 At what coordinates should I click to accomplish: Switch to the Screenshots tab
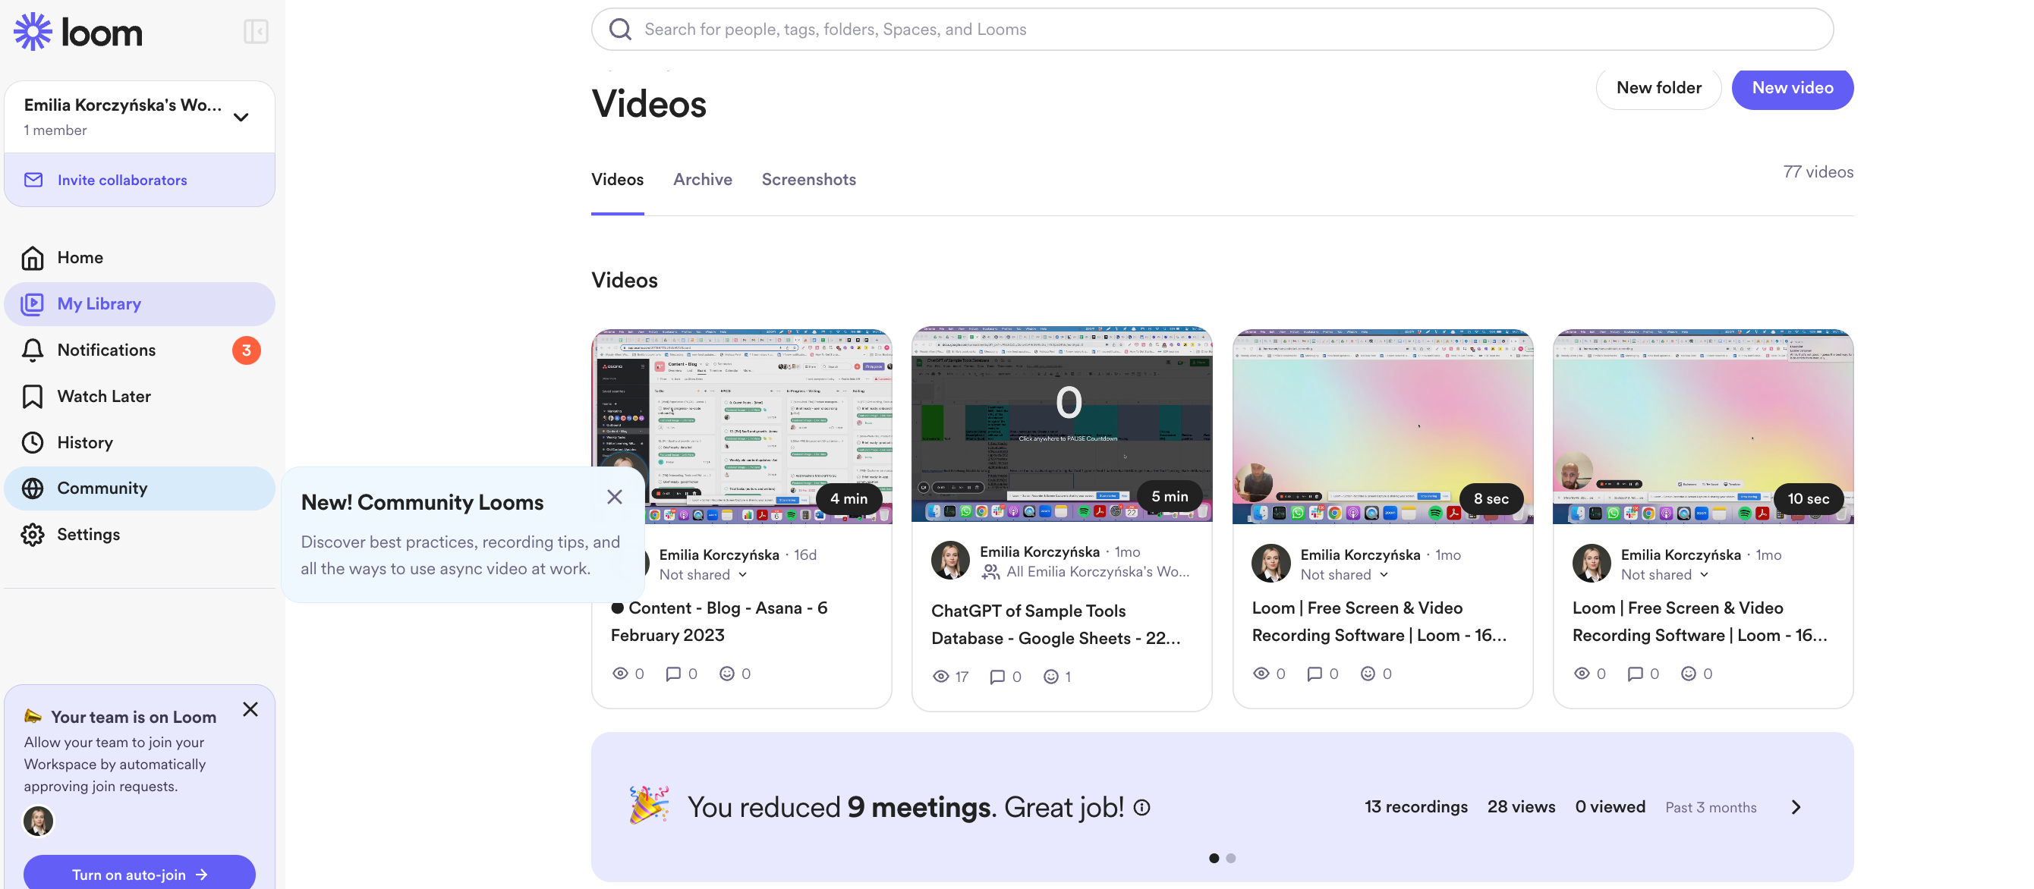[808, 180]
